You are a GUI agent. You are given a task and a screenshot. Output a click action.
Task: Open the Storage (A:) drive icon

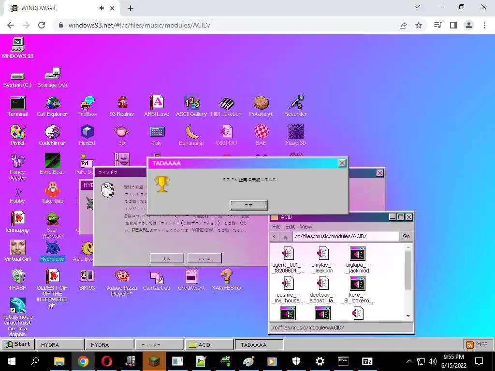click(x=52, y=73)
